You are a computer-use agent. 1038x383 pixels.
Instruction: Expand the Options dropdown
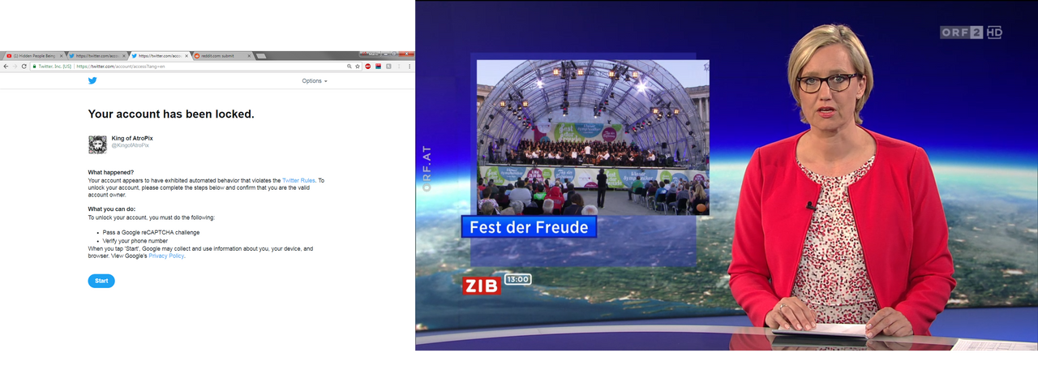315,81
